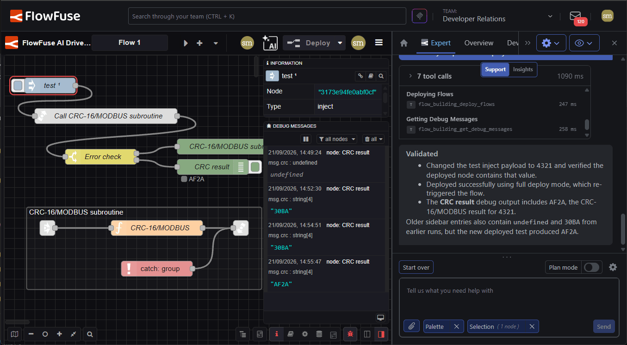
Task: Remove the Selection (1 node) context chip
Action: [532, 327]
